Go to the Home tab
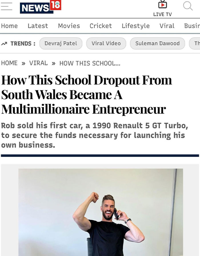Screen dimensions: 200x256 point(9,26)
